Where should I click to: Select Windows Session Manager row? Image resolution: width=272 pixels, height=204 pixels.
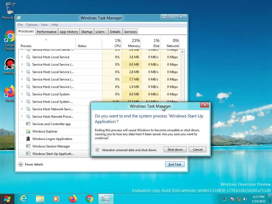tap(54, 146)
